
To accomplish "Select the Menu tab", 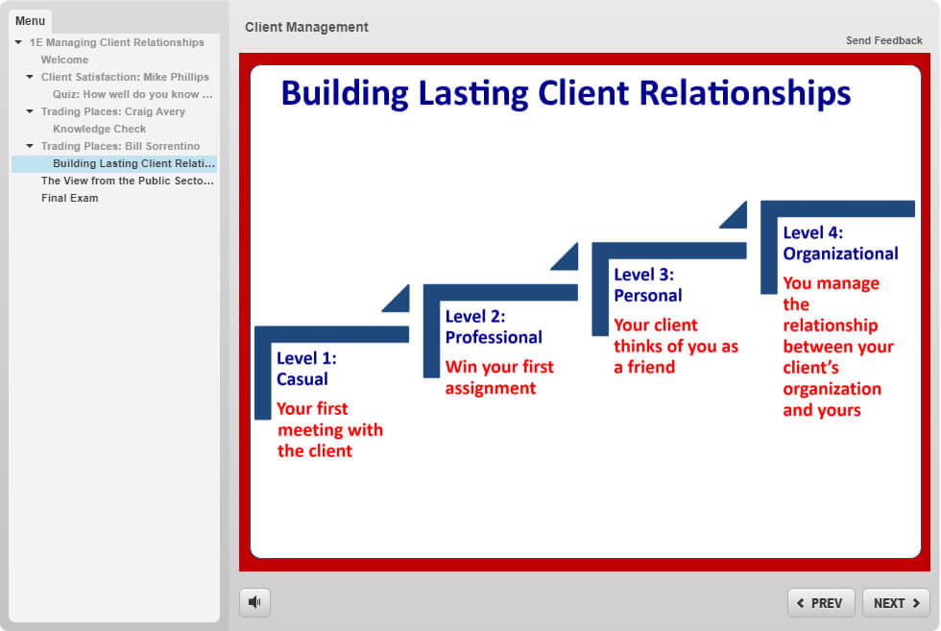I will pos(30,20).
